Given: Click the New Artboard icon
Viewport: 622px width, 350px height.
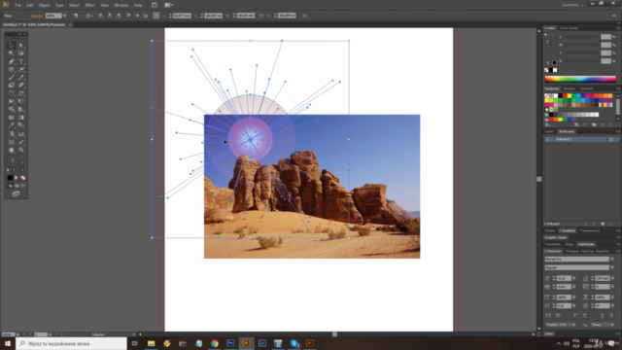Looking at the screenshot, I should pyautogui.click(x=603, y=224).
